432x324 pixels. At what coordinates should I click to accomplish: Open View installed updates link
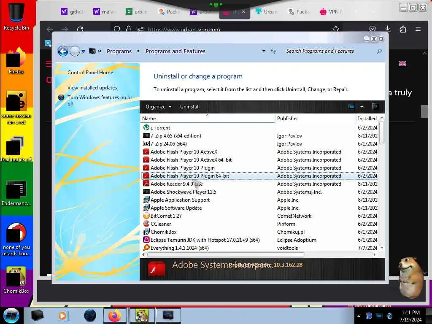92,88
